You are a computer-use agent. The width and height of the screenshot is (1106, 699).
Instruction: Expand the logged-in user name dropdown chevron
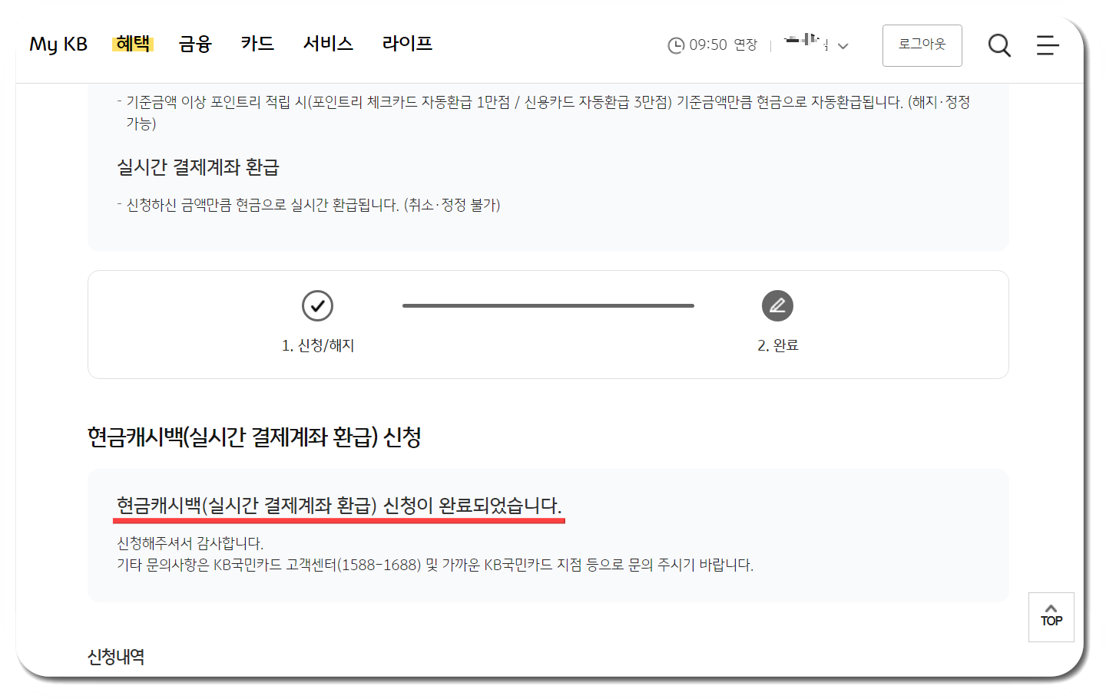click(x=843, y=46)
